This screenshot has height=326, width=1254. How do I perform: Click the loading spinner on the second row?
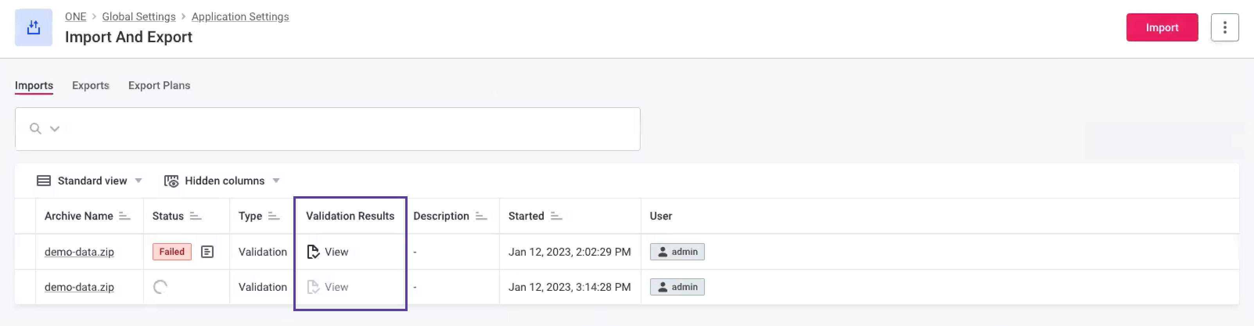[161, 287]
